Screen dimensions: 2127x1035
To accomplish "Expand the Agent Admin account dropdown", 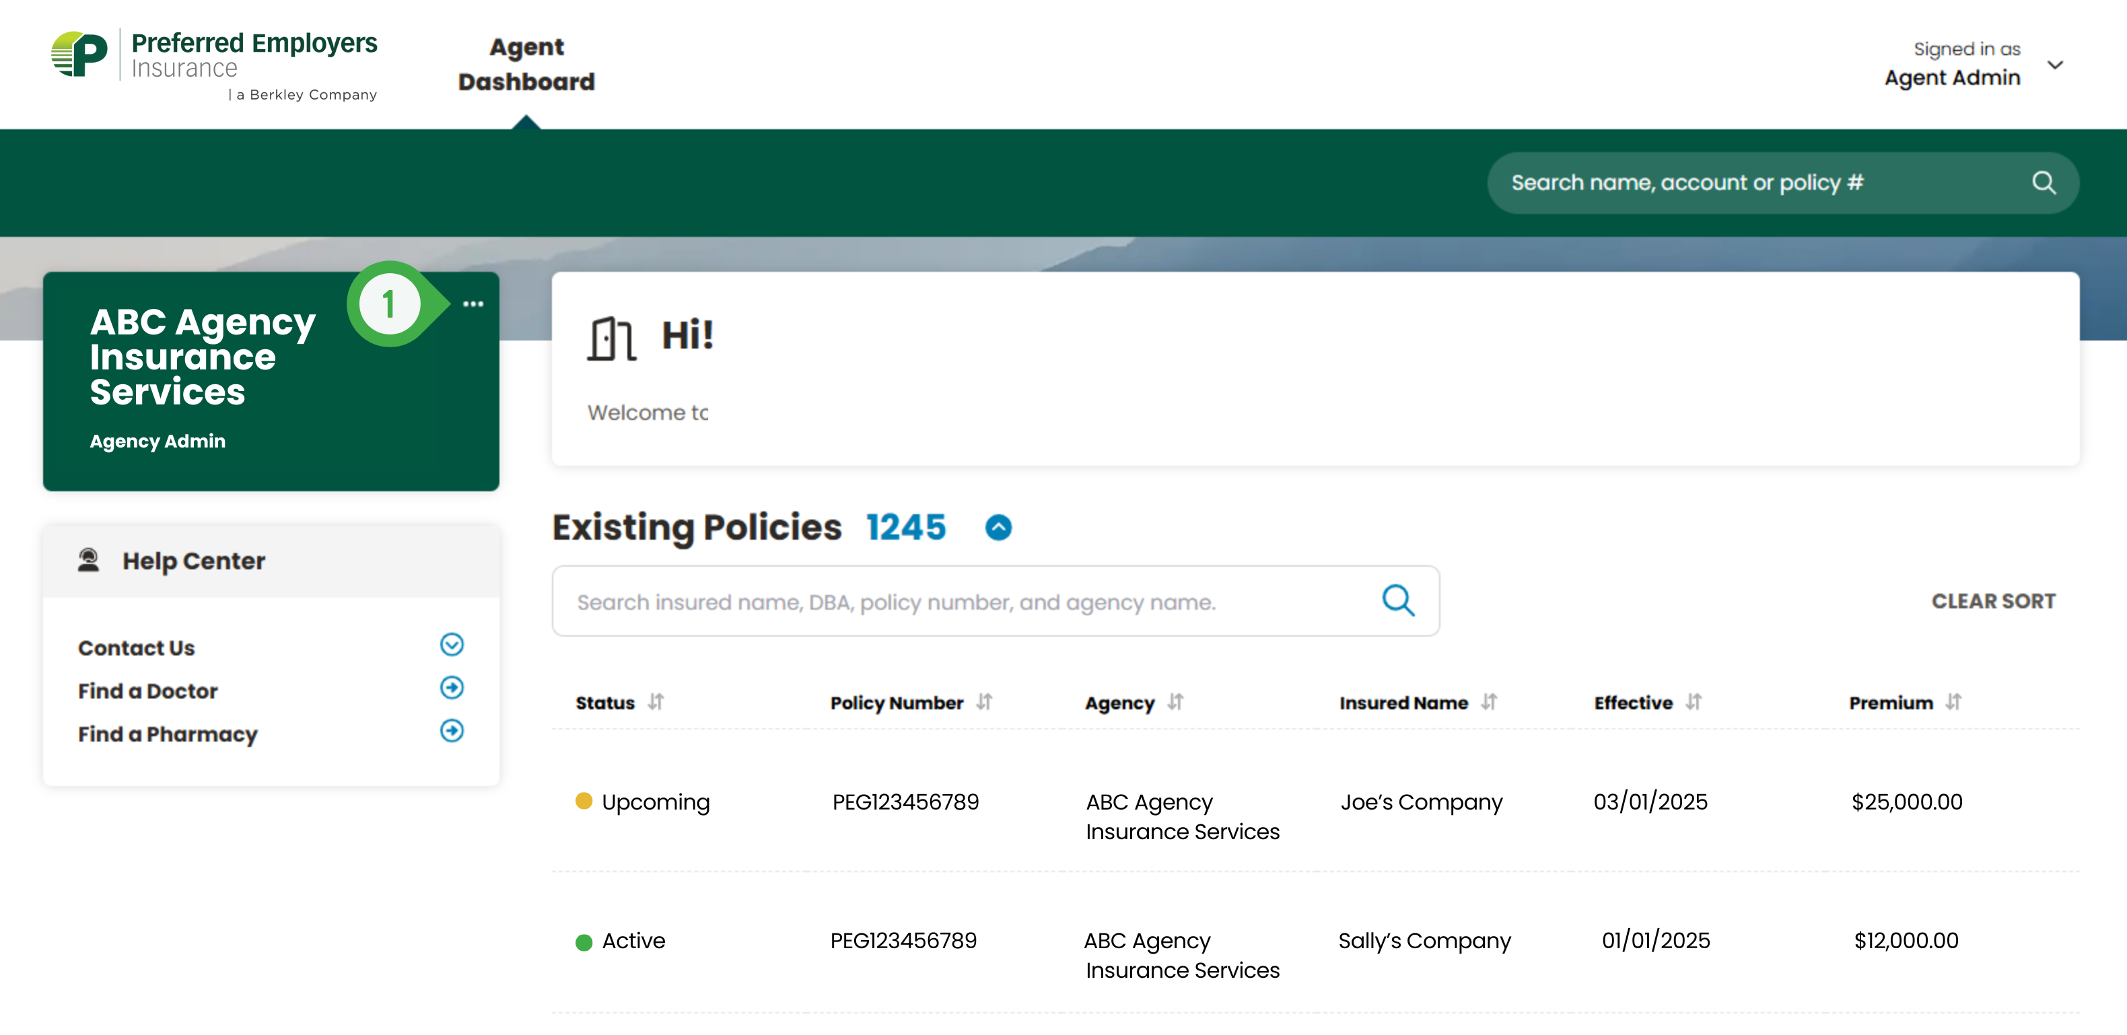I will (2055, 65).
